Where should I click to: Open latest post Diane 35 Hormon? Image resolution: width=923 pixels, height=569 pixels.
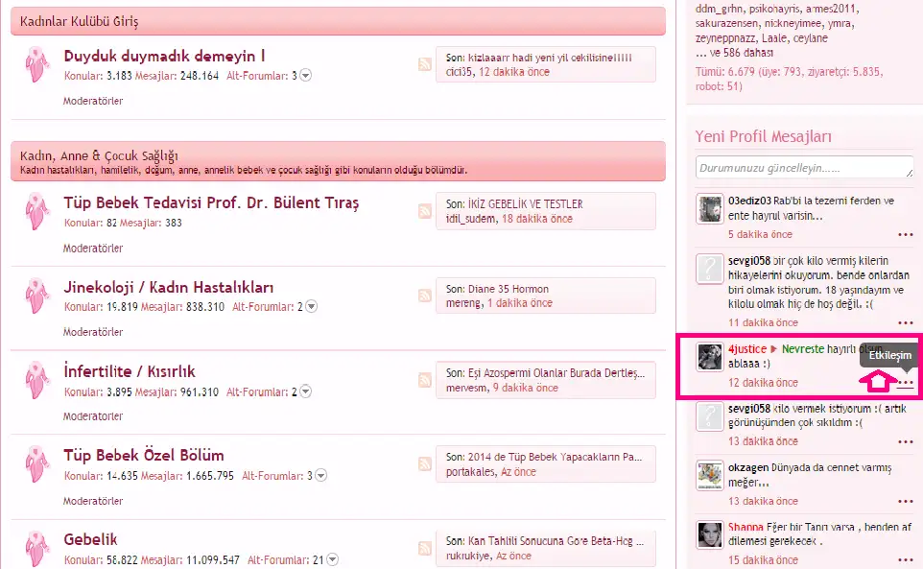click(x=508, y=289)
